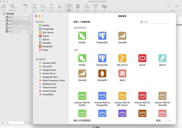Click the New Query toolbar icon
182x128 pixels.
coord(12,8)
